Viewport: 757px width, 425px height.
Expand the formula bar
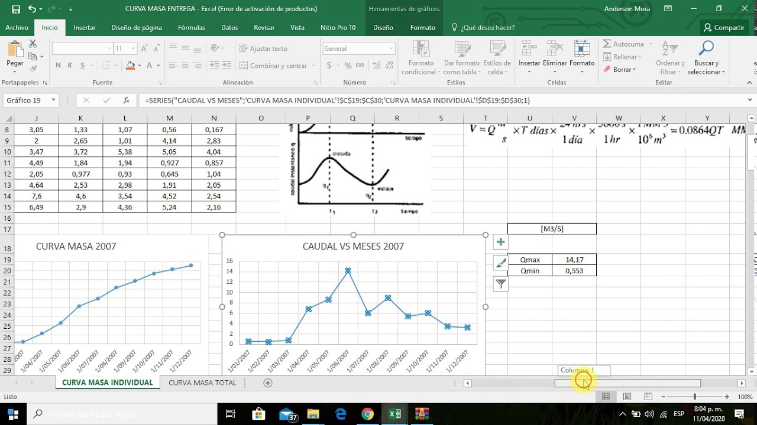click(x=749, y=100)
